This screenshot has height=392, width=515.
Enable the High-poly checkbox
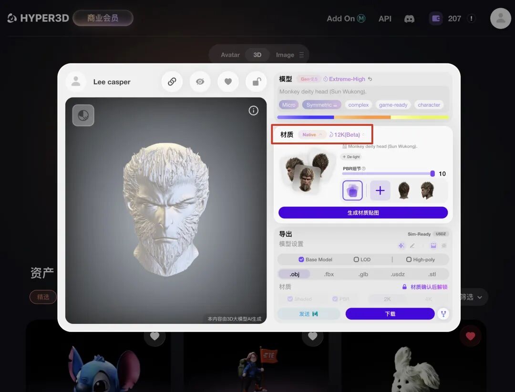coord(409,260)
